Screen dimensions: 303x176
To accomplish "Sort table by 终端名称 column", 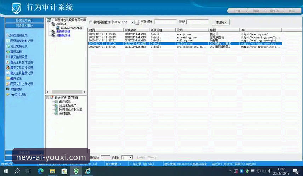I will [x=136, y=30].
